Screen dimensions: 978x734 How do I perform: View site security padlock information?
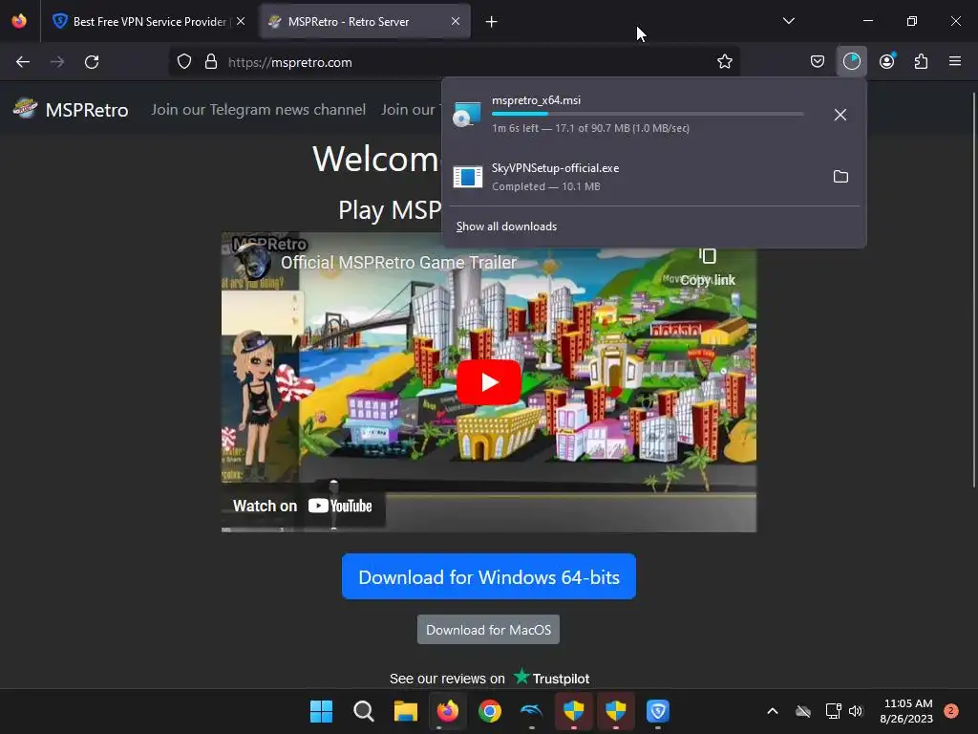point(211,62)
